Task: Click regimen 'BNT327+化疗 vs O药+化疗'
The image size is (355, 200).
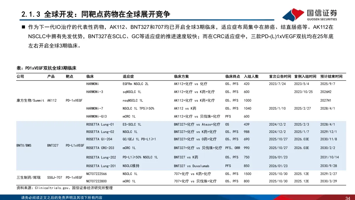Action: click(x=195, y=139)
